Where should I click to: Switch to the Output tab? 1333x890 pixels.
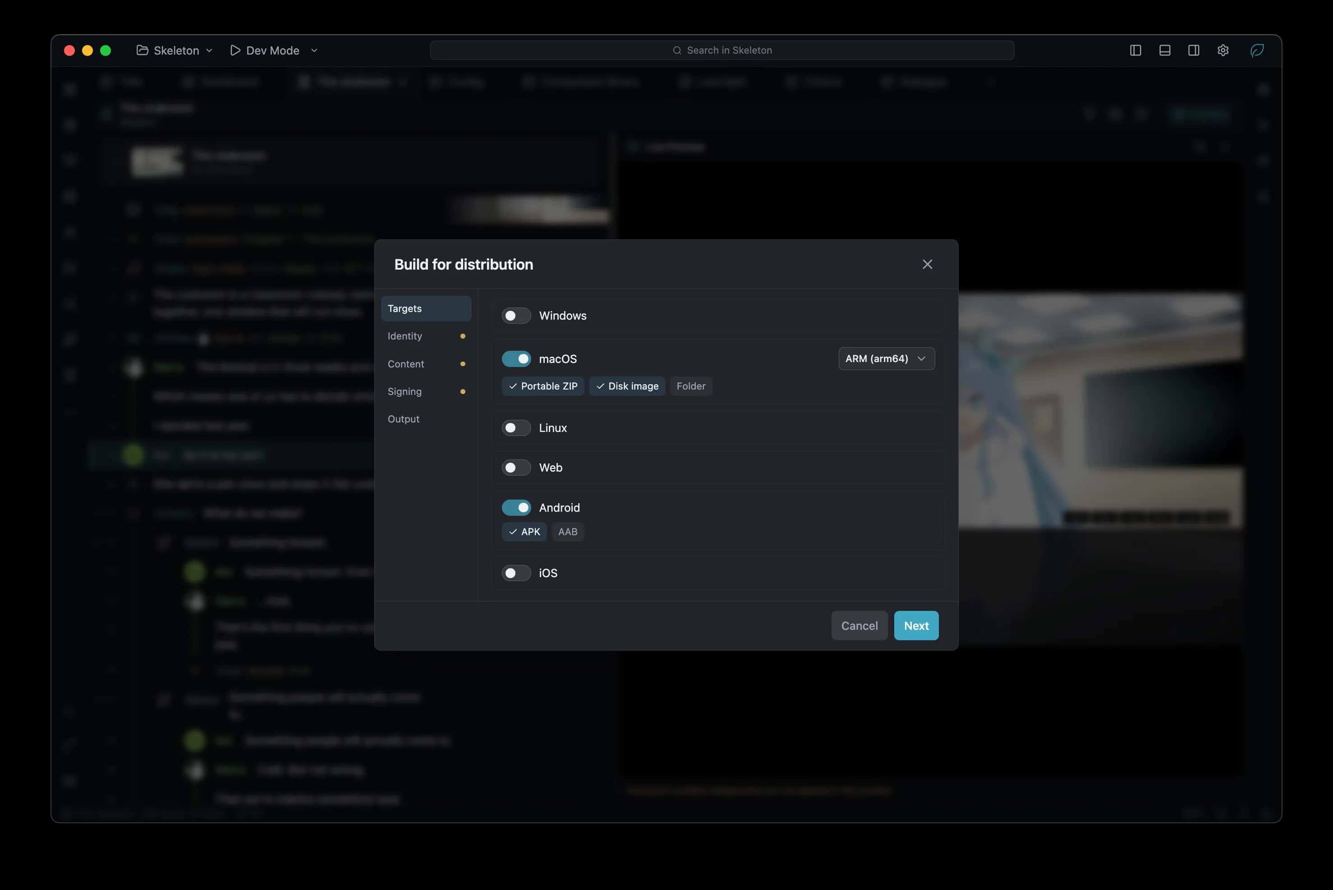(x=426, y=419)
